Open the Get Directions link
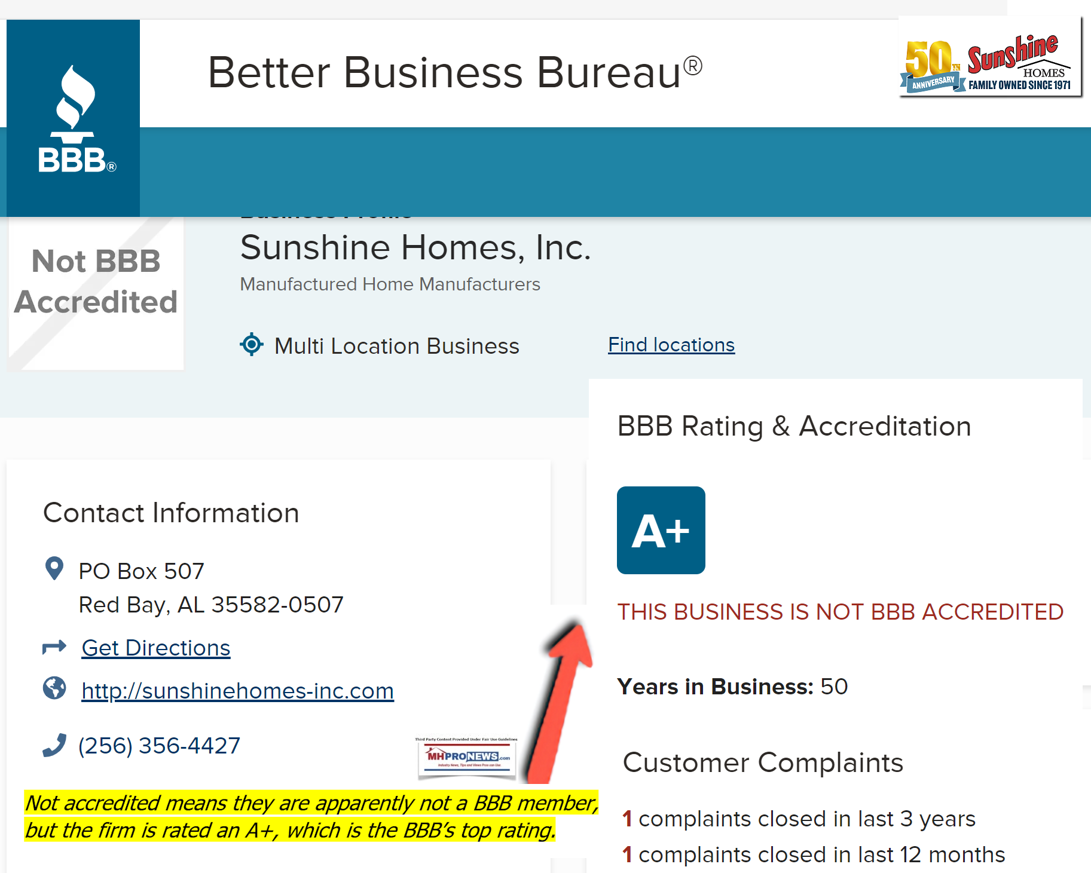 click(156, 648)
